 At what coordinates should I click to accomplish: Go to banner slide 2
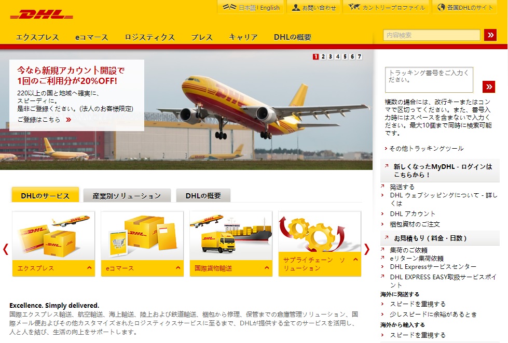pyautogui.click(x=323, y=56)
